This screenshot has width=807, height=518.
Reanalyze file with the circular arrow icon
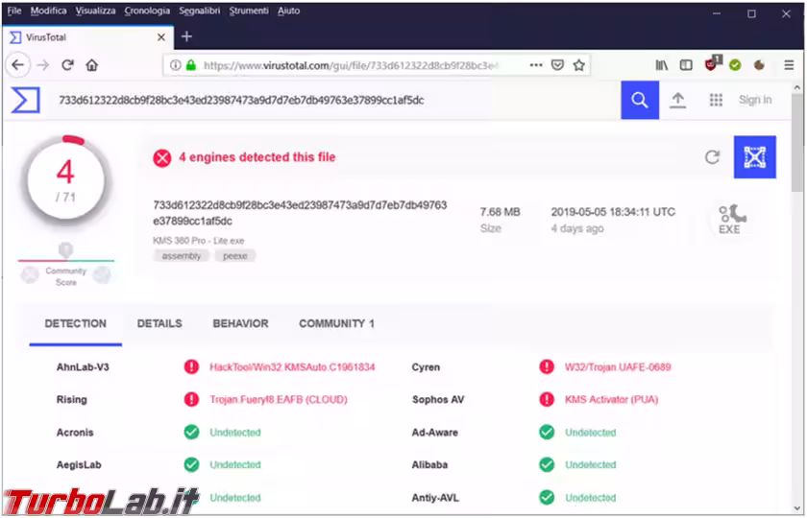(x=712, y=157)
